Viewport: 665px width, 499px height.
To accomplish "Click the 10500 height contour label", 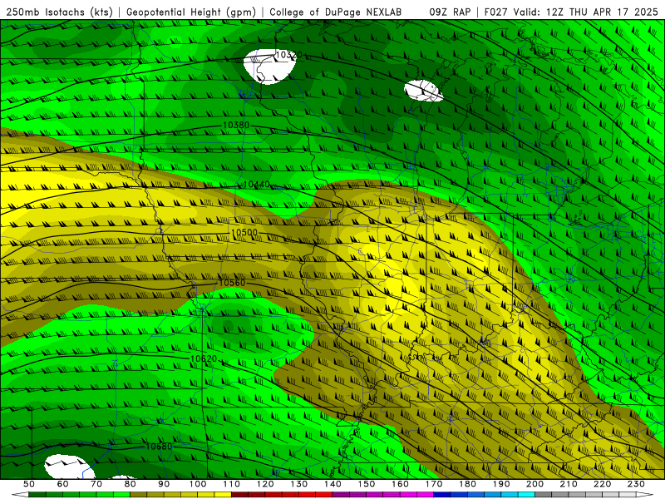I will coord(244,233).
